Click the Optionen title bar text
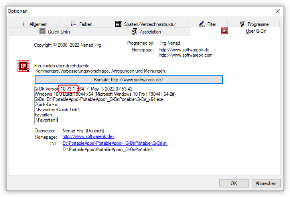 (x=18, y=11)
